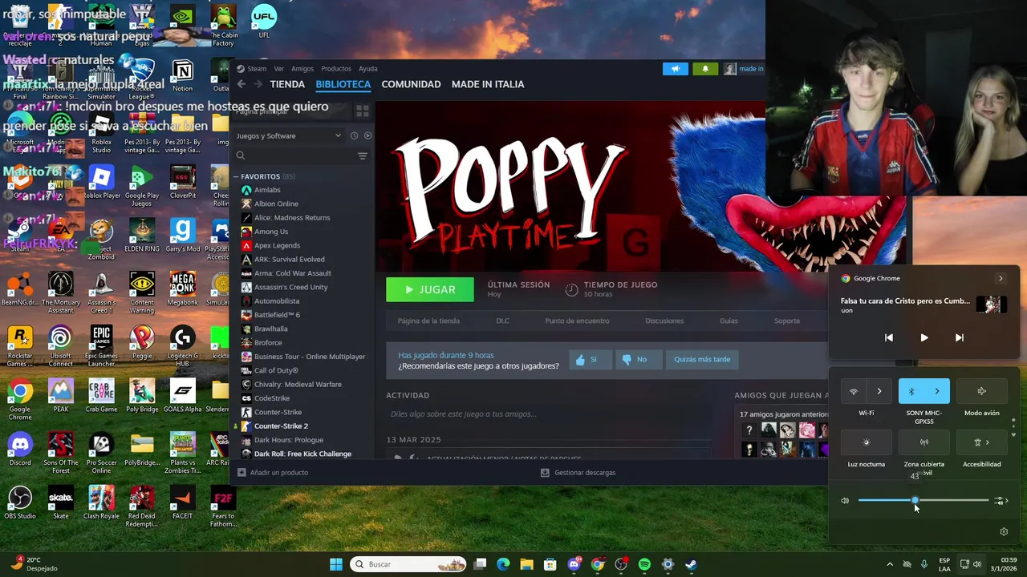The image size is (1027, 577).
Task: Open Juegos y Software dropdown
Action: (x=289, y=135)
